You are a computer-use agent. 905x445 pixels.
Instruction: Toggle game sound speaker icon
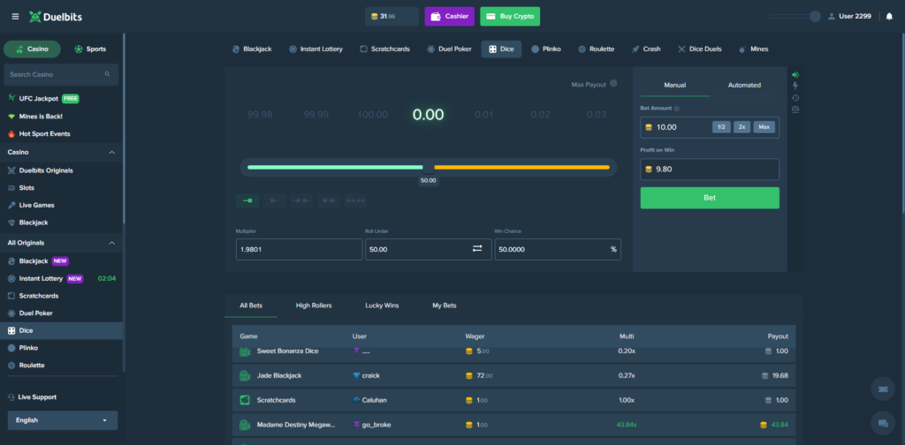(x=795, y=75)
